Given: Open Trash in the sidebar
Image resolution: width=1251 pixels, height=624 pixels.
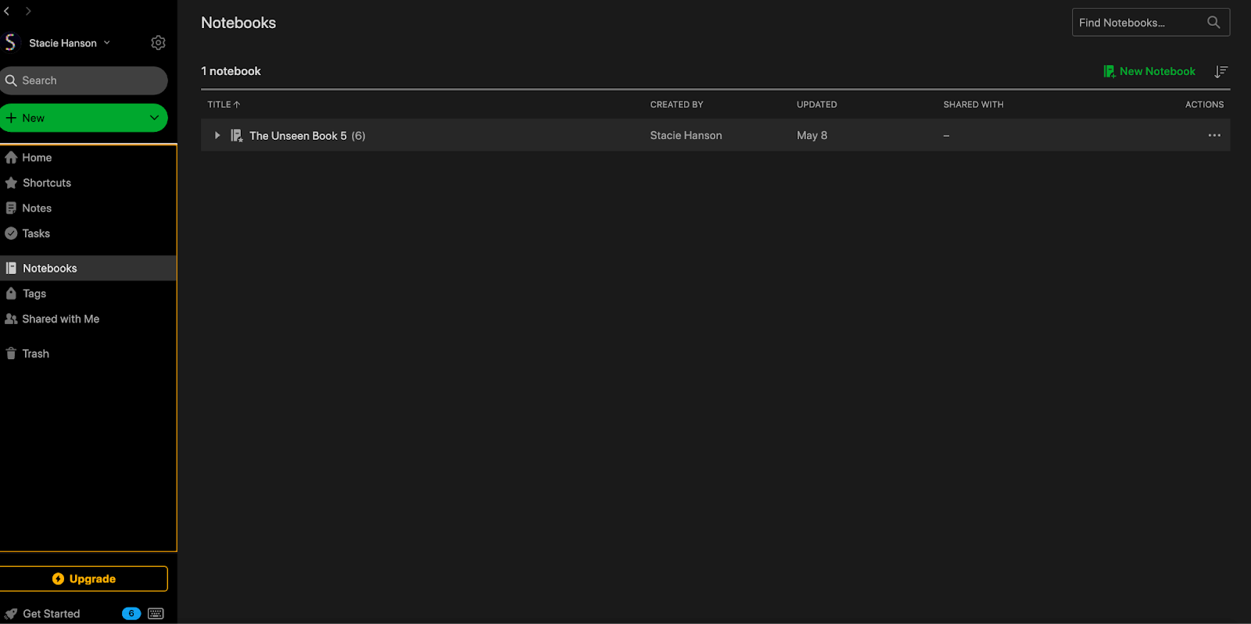Looking at the screenshot, I should 88,354.
